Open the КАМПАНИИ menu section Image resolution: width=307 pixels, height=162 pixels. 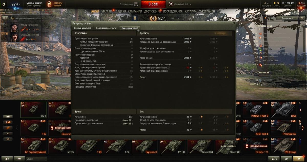[x=135, y=12]
